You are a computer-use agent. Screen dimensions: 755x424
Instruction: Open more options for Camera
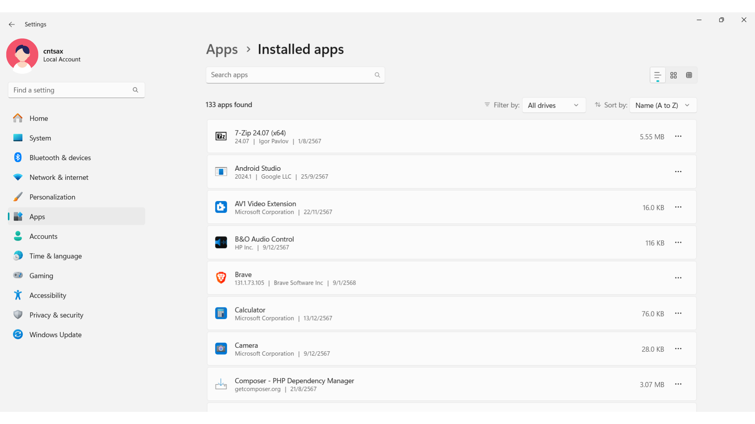678,349
